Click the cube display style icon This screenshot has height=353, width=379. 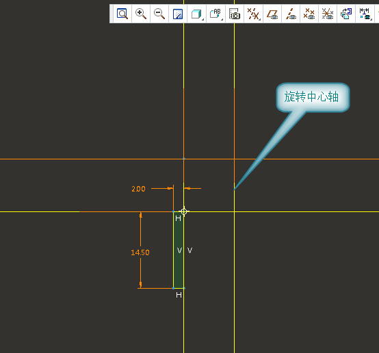click(x=196, y=14)
